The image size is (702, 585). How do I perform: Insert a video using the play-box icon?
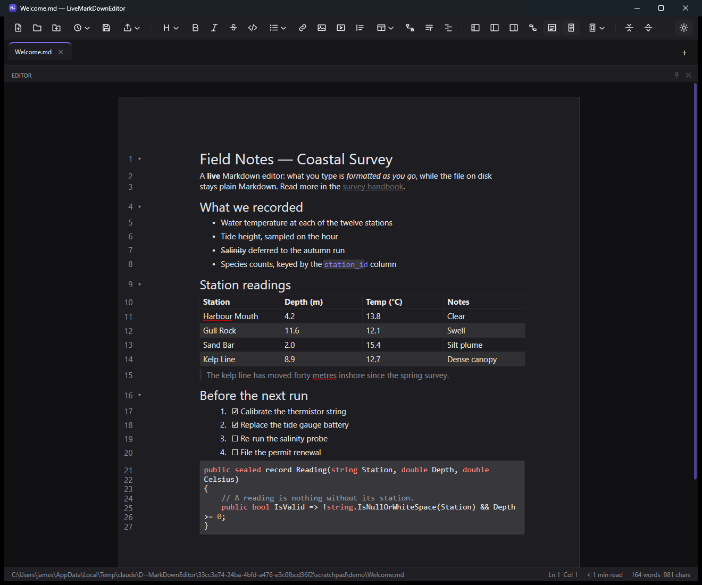(341, 28)
